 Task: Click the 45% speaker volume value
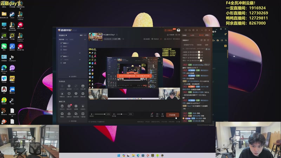tap(130, 114)
